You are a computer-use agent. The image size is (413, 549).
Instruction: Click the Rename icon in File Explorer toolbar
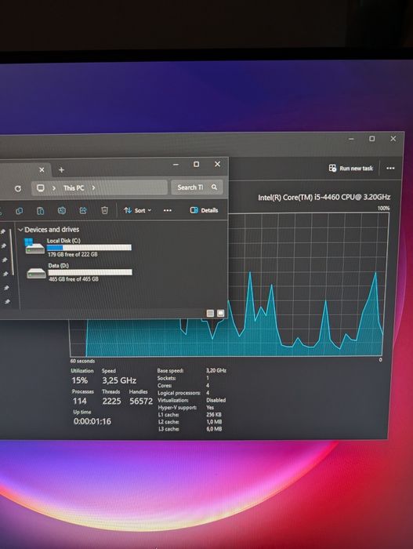(x=62, y=210)
